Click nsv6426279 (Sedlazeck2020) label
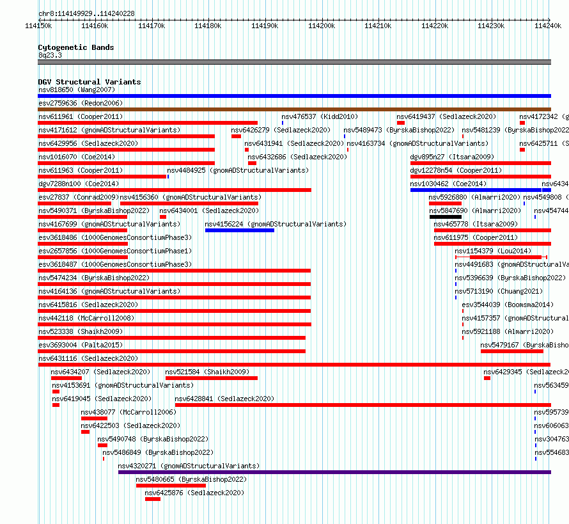 point(281,130)
